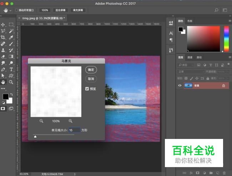Select the Move tool in toolbar
Viewport: 232px width, 176px height.
coord(3,25)
